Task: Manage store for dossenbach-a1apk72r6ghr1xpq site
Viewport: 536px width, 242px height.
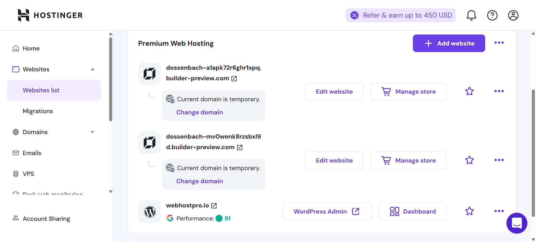Action: click(x=409, y=91)
